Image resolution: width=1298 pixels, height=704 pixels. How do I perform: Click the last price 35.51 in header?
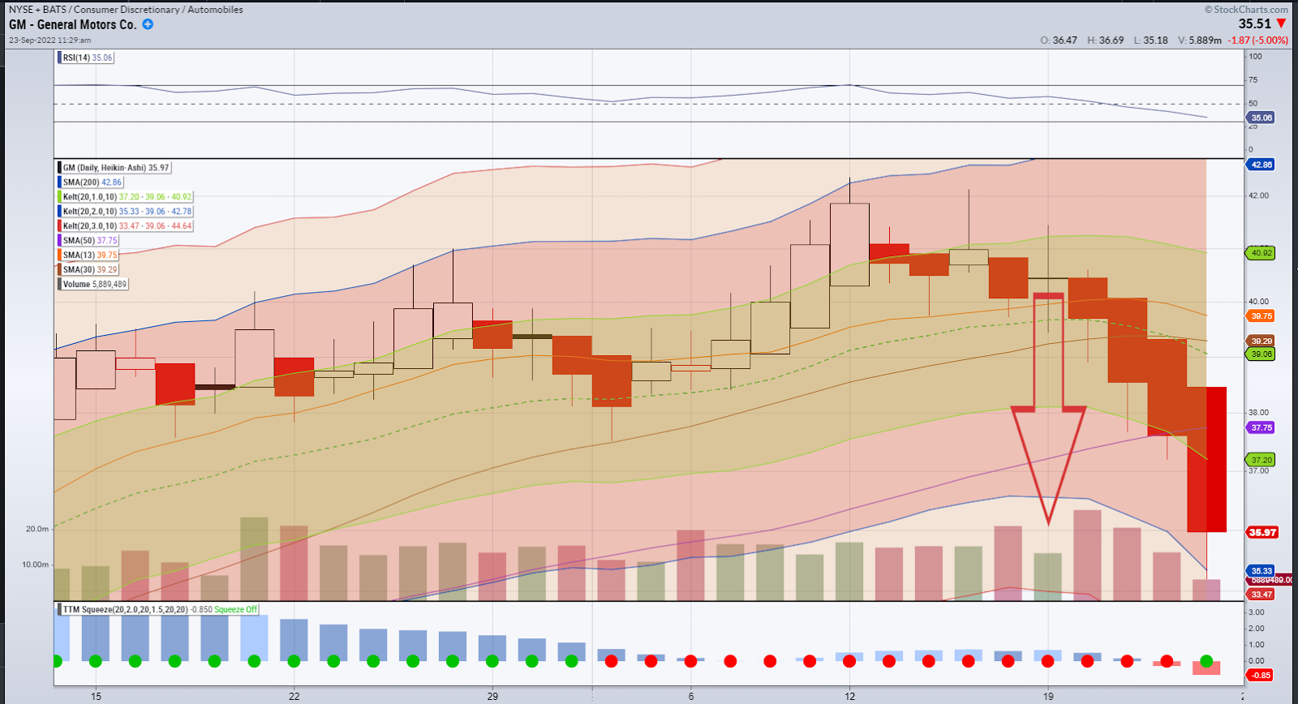tap(1254, 24)
